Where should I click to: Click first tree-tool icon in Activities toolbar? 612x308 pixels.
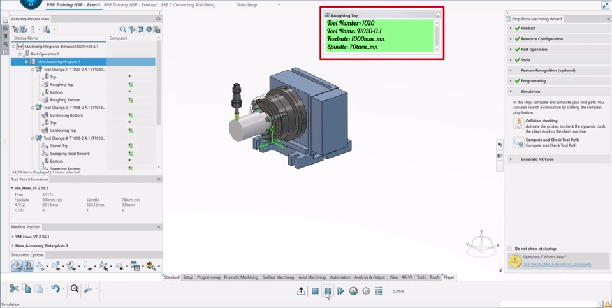coord(15,29)
